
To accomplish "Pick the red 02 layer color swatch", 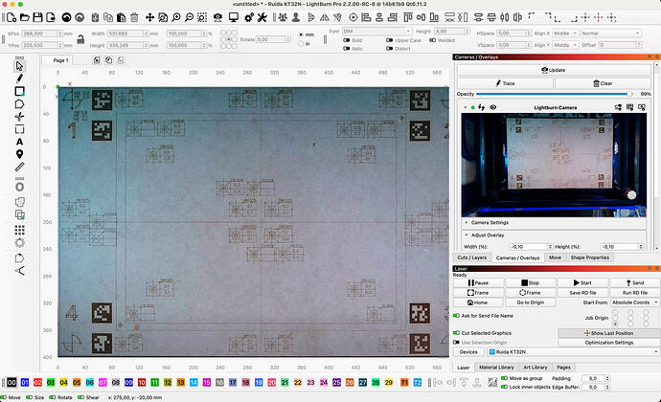I will pos(37,383).
